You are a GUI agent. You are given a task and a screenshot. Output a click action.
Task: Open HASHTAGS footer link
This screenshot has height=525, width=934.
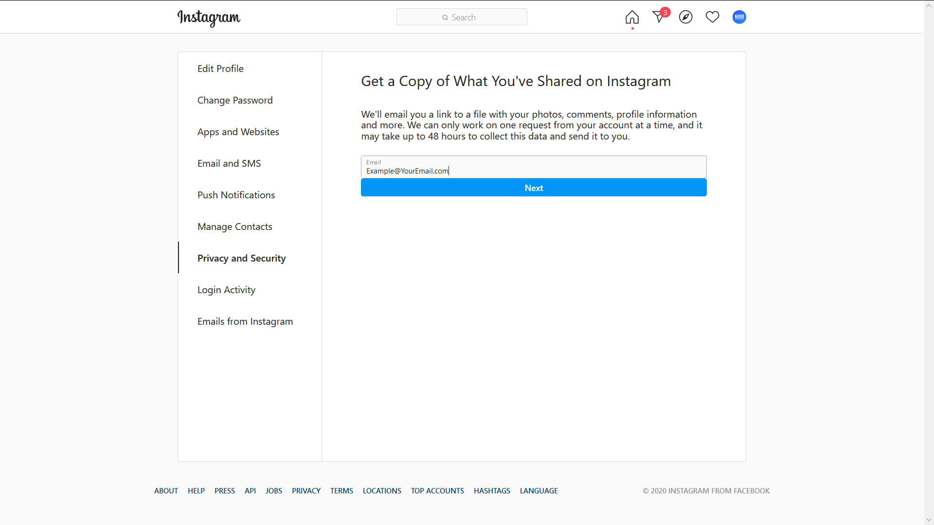(x=492, y=490)
